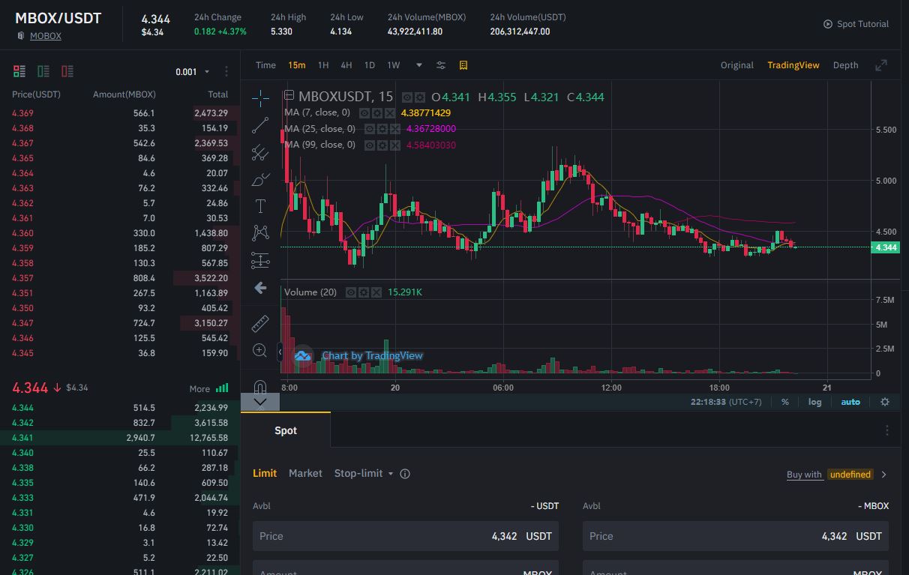Toggle percent scale on chart

click(x=785, y=402)
